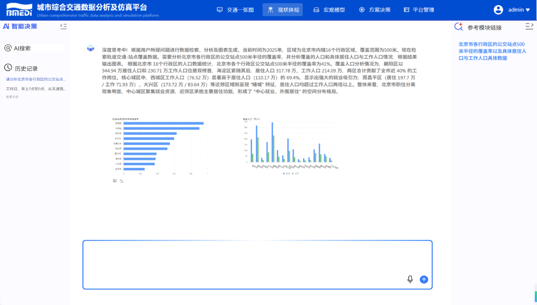Click the admin user avatar icon
The width and height of the screenshot is (537, 305).
(498, 10)
